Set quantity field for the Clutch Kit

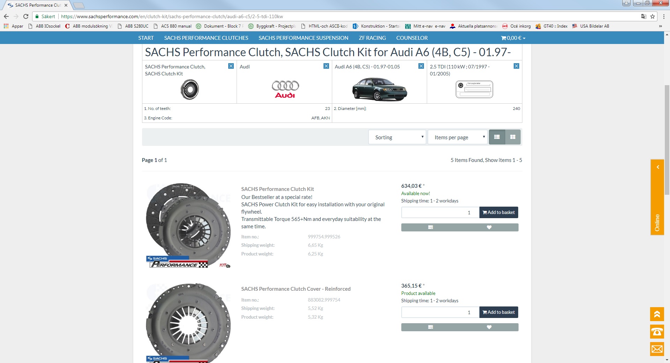pos(440,212)
